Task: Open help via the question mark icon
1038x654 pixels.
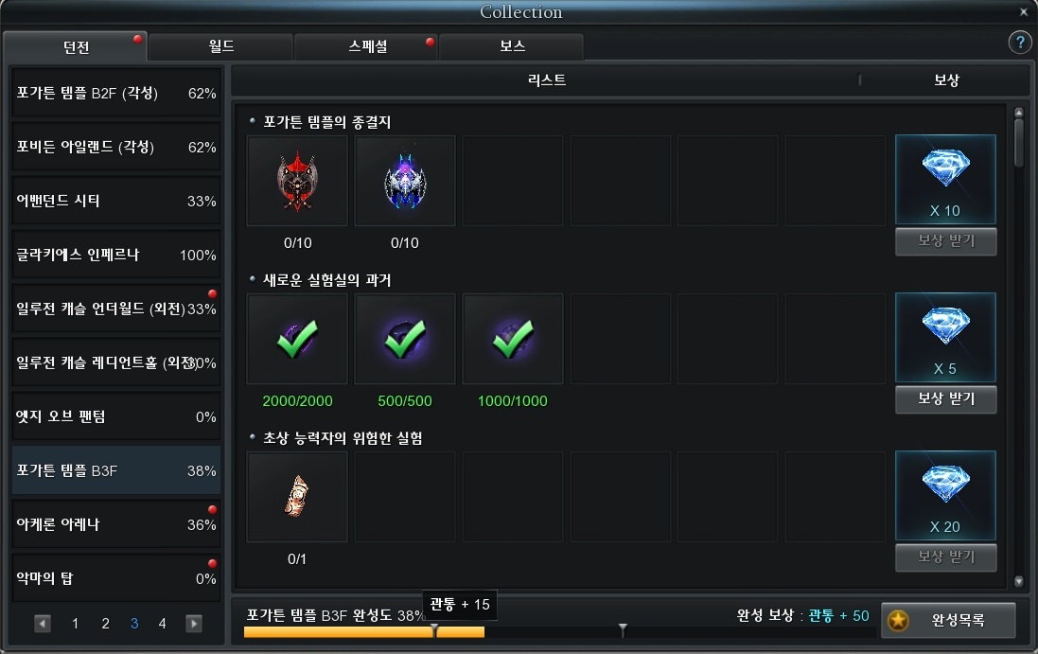Action: pyautogui.click(x=1020, y=43)
